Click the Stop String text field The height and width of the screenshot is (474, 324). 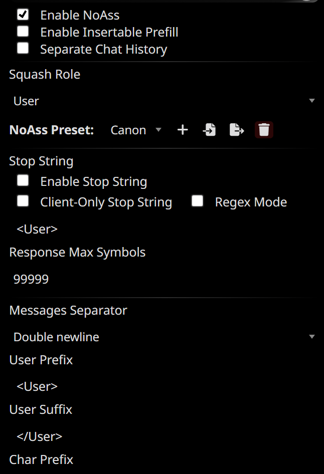point(164,229)
